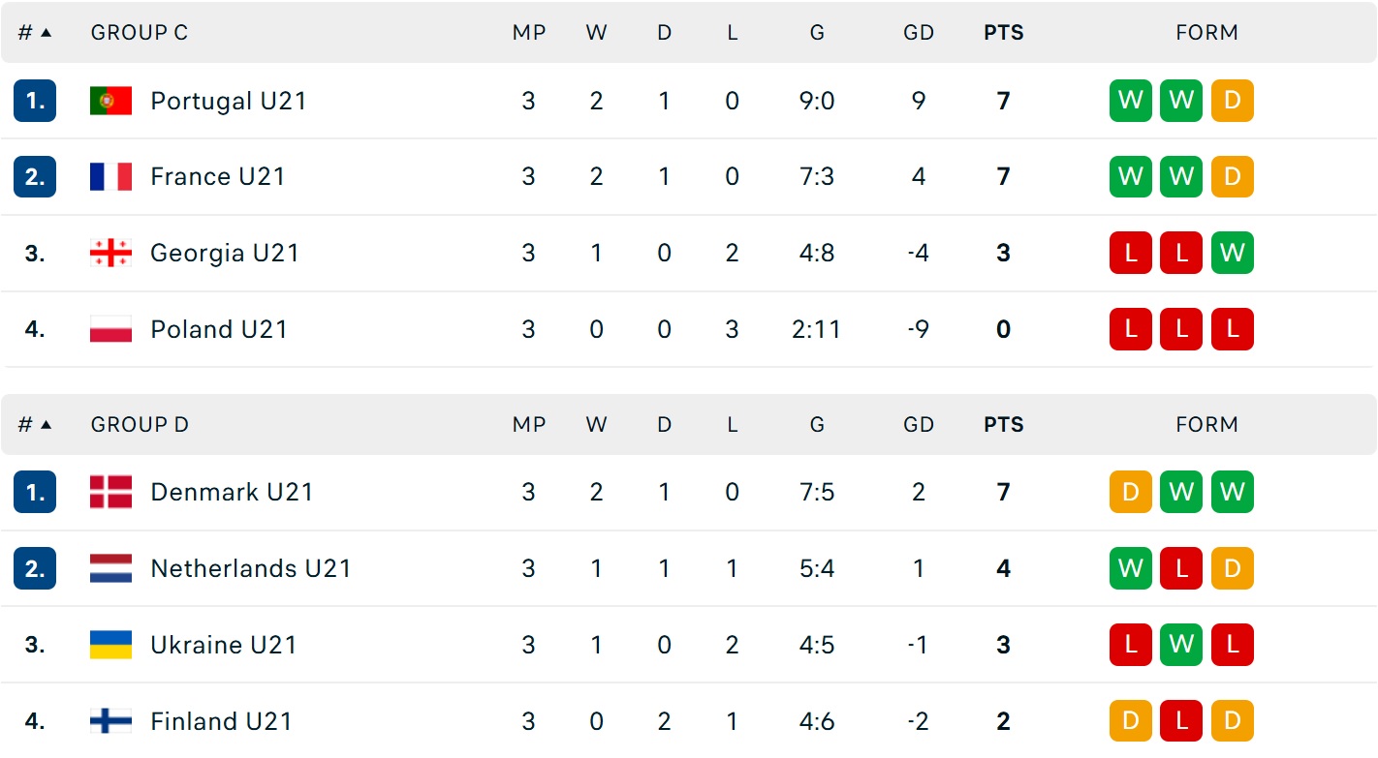Image resolution: width=1378 pixels, height=758 pixels.
Task: Click the Georgia flag icon
Action: 110,254
